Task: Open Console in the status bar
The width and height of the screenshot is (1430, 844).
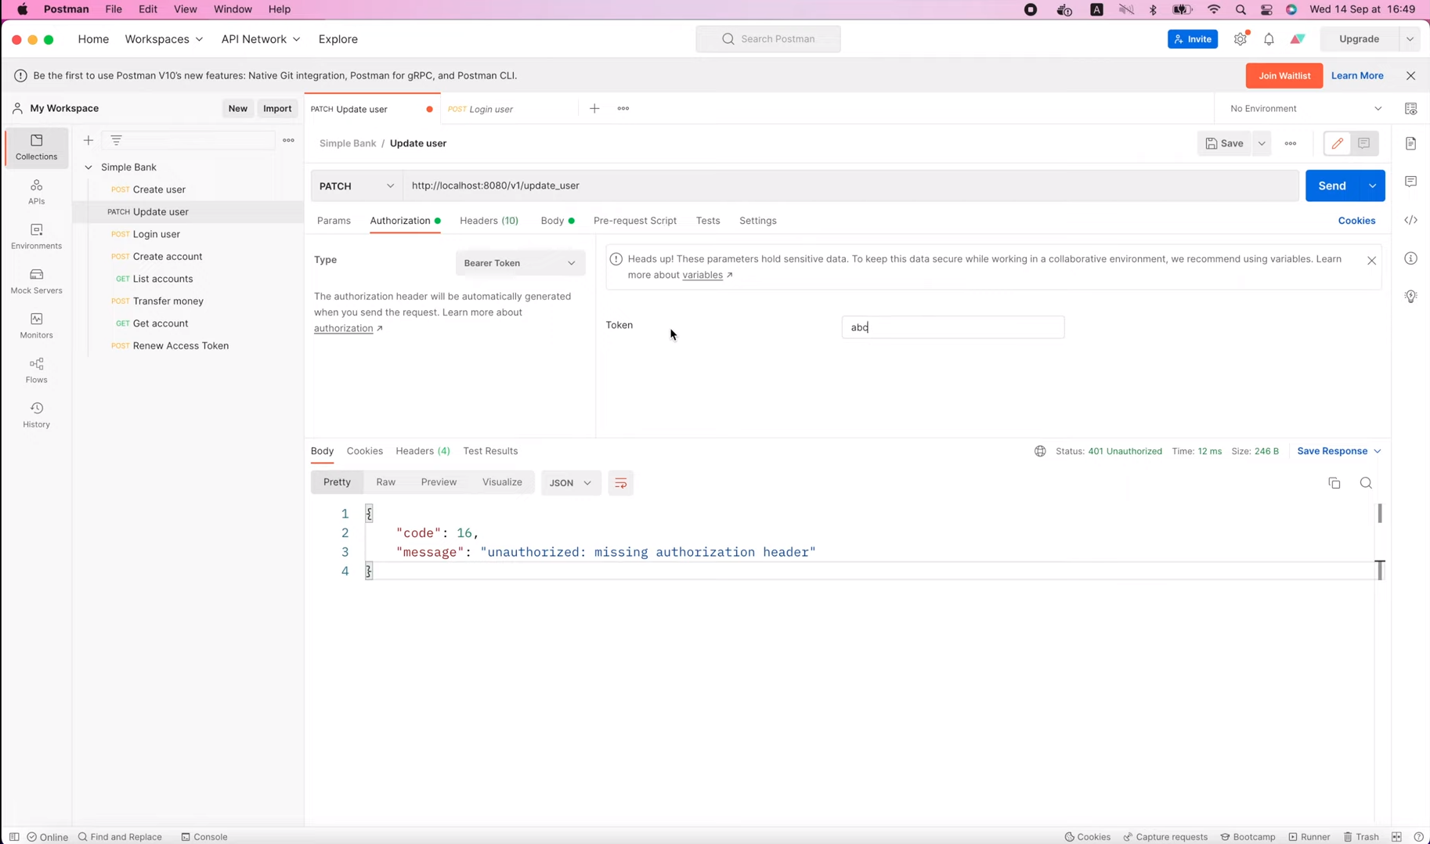Action: tap(204, 837)
